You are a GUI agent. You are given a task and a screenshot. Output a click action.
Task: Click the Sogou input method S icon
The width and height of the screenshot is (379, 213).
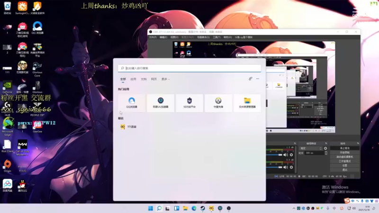point(347,200)
